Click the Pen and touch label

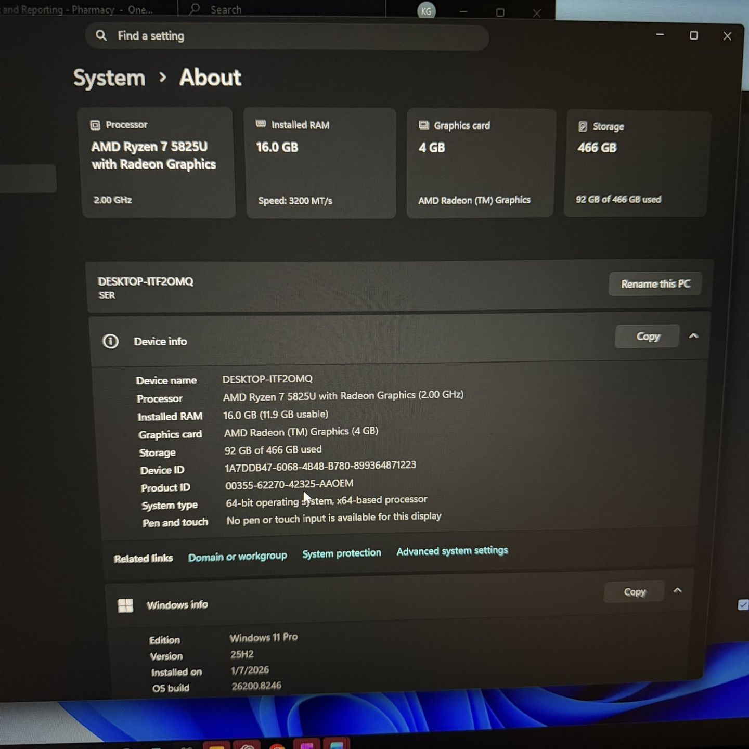(175, 522)
